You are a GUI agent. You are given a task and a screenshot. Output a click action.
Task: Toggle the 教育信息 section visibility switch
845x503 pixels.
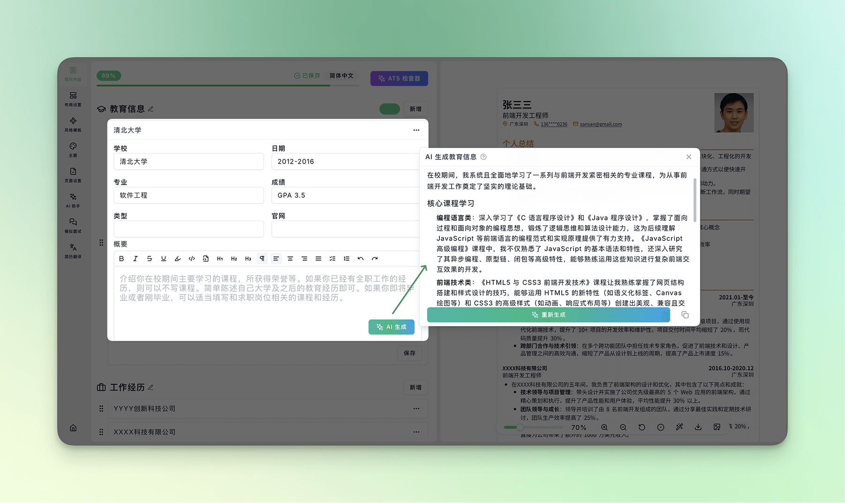click(x=389, y=109)
